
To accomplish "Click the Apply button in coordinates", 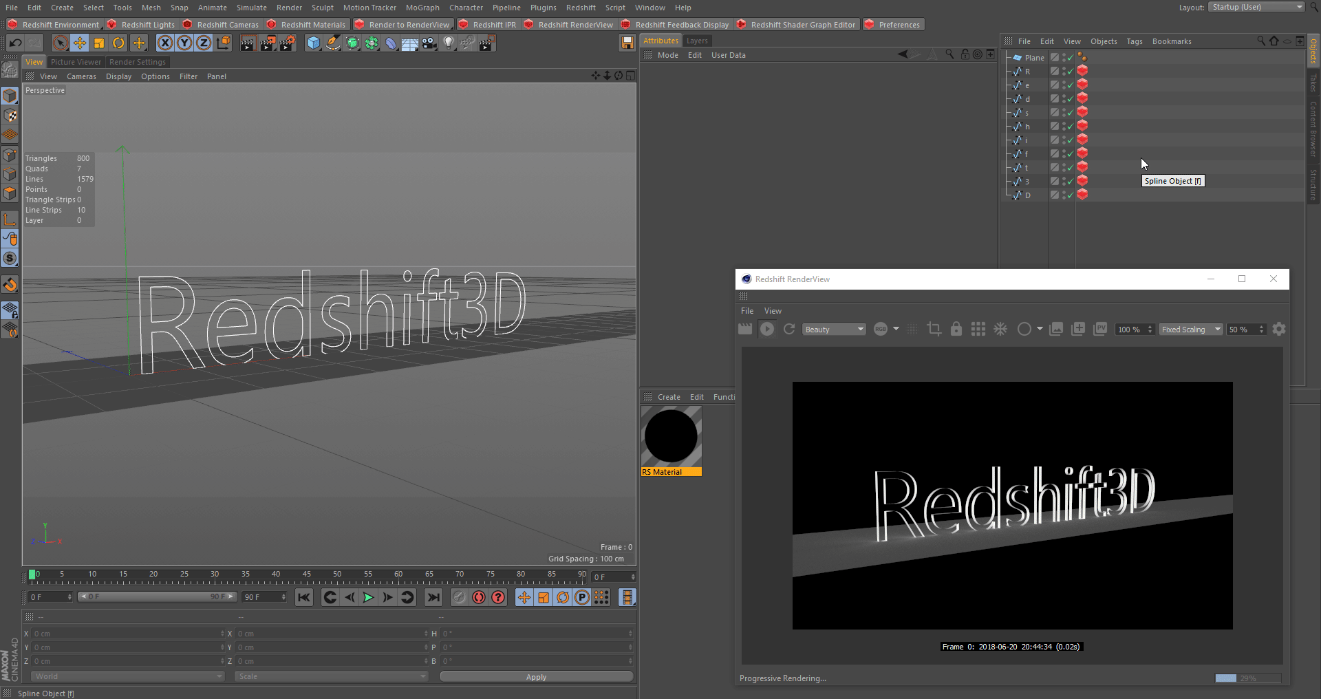I will click(x=536, y=677).
